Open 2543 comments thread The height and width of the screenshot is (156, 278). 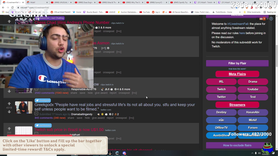click(x=44, y=93)
